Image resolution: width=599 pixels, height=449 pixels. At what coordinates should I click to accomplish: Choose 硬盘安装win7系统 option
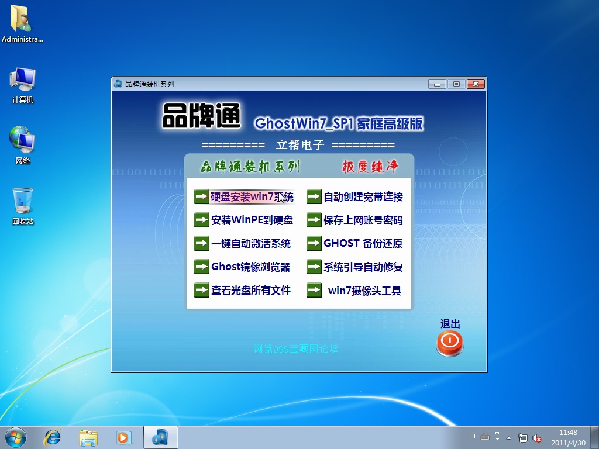tap(252, 196)
